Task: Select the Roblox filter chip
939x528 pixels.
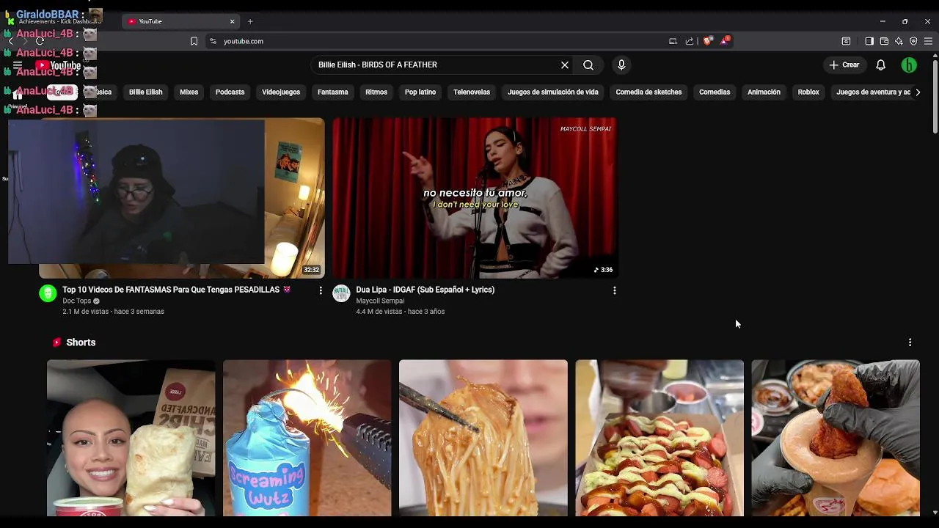Action: (x=808, y=92)
